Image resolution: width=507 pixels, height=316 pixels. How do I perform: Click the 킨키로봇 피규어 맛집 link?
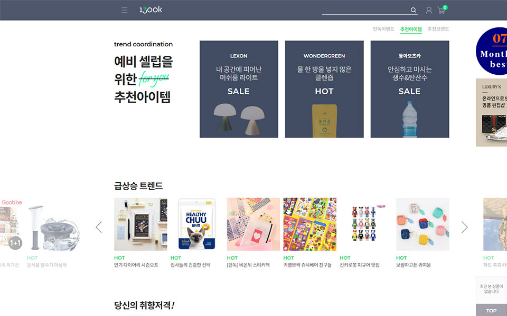(x=360, y=265)
